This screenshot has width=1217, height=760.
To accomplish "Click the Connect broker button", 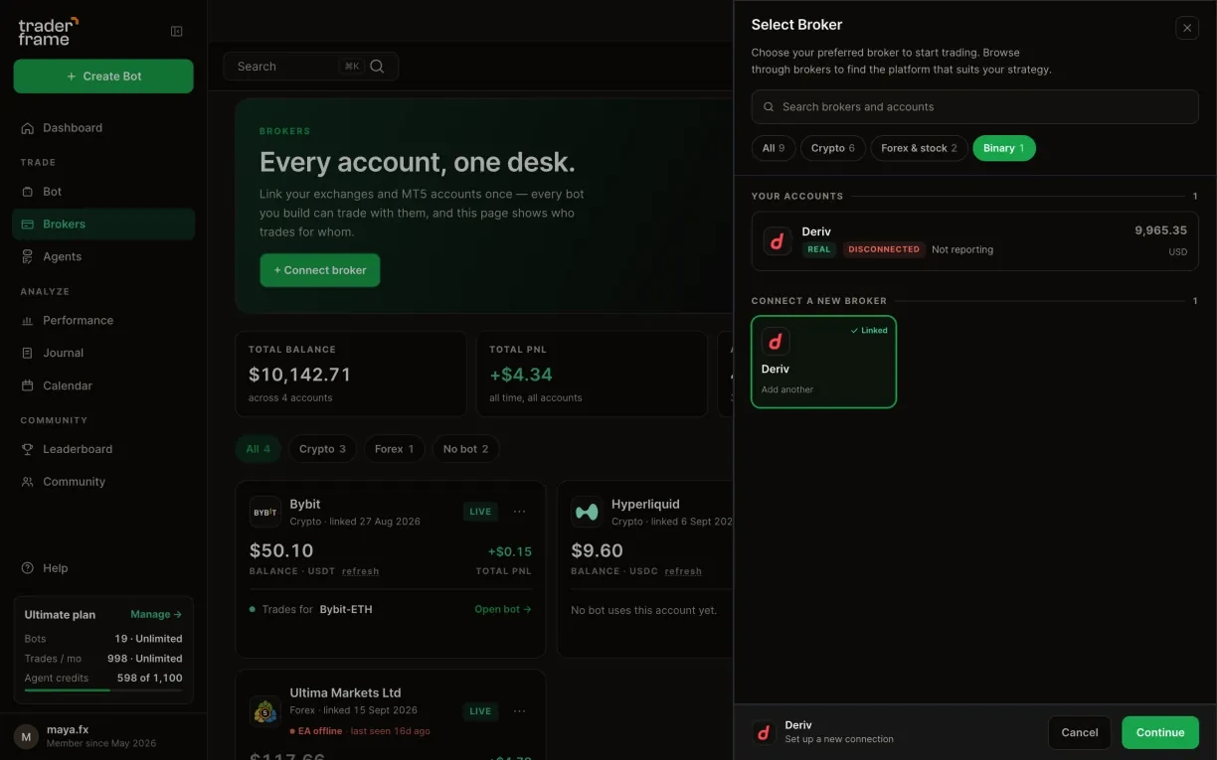I will tap(320, 270).
